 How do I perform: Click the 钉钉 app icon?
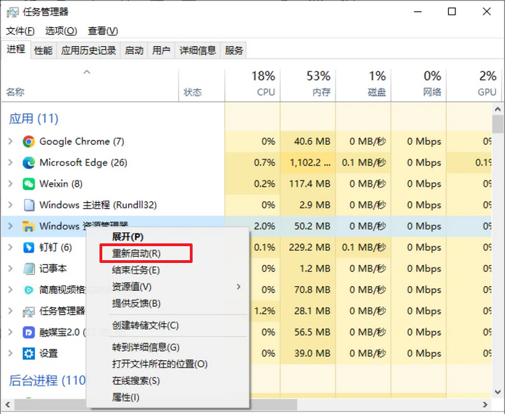29,248
